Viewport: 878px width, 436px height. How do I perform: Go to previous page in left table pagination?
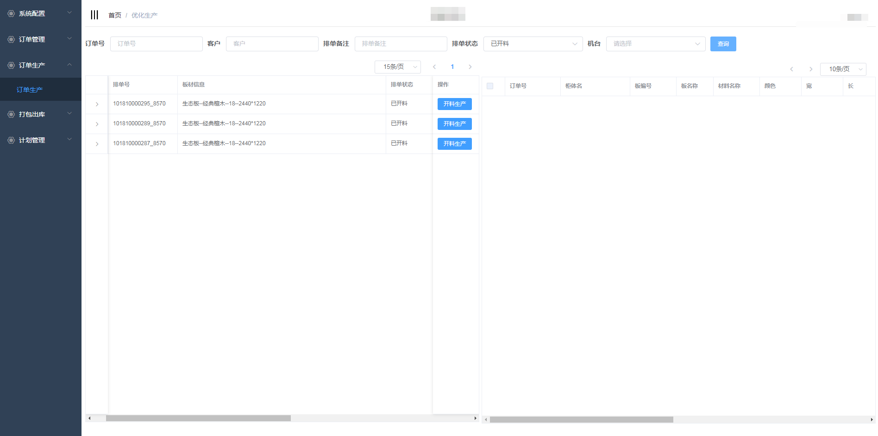pyautogui.click(x=434, y=67)
